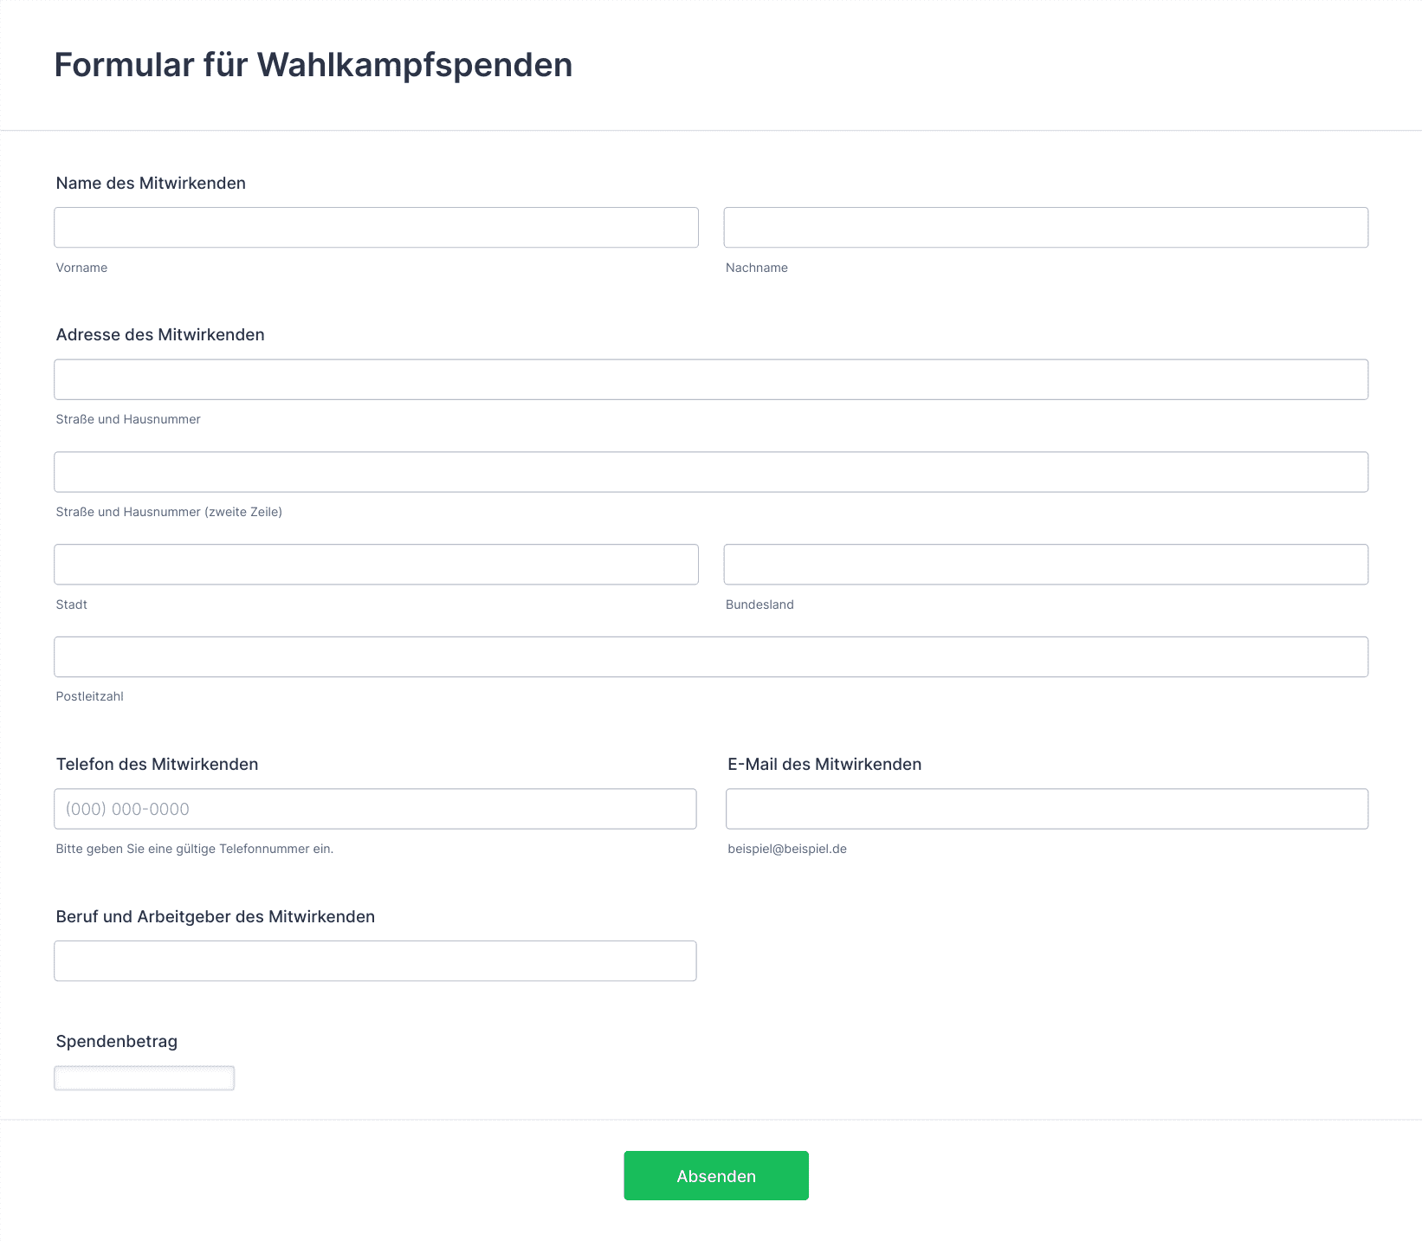1422x1241 pixels.
Task: Click the 'Spendenbetrag' label text
Action: [116, 1042]
